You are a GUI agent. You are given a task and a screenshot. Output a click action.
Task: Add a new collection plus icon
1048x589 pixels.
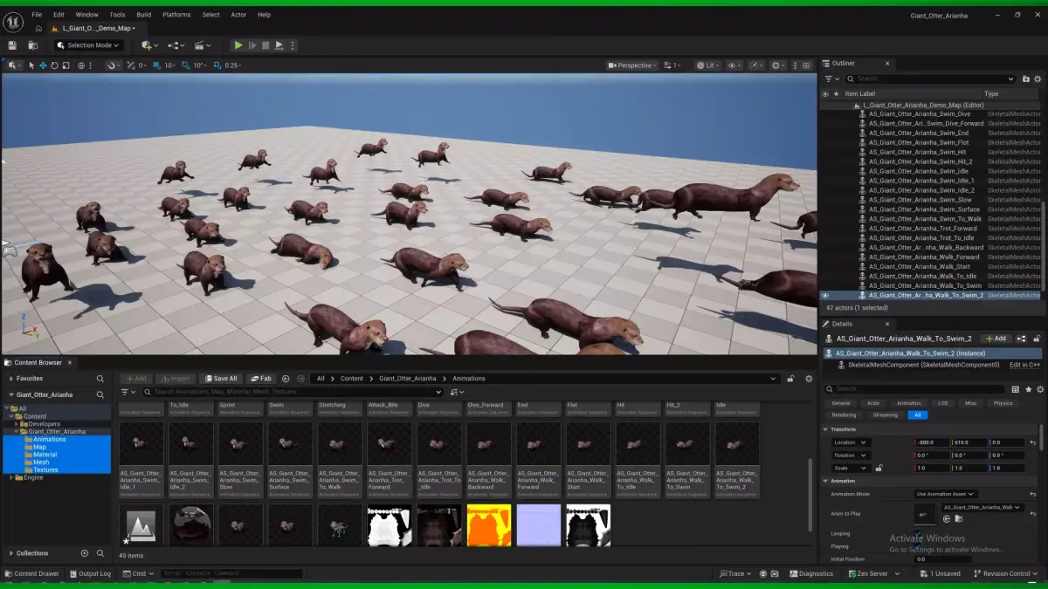pos(85,553)
